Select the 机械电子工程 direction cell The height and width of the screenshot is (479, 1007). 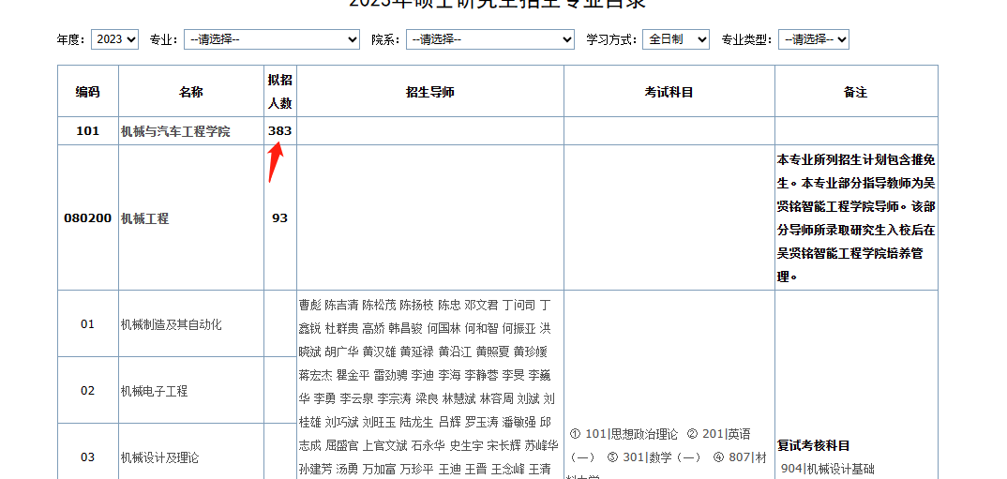point(154,391)
